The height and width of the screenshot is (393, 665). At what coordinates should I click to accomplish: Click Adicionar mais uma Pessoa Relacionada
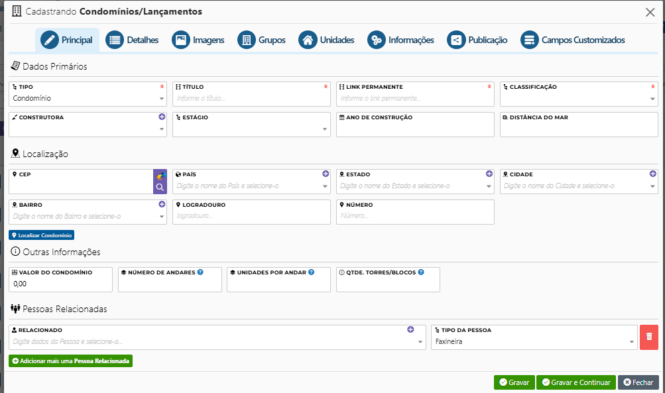[70, 361]
